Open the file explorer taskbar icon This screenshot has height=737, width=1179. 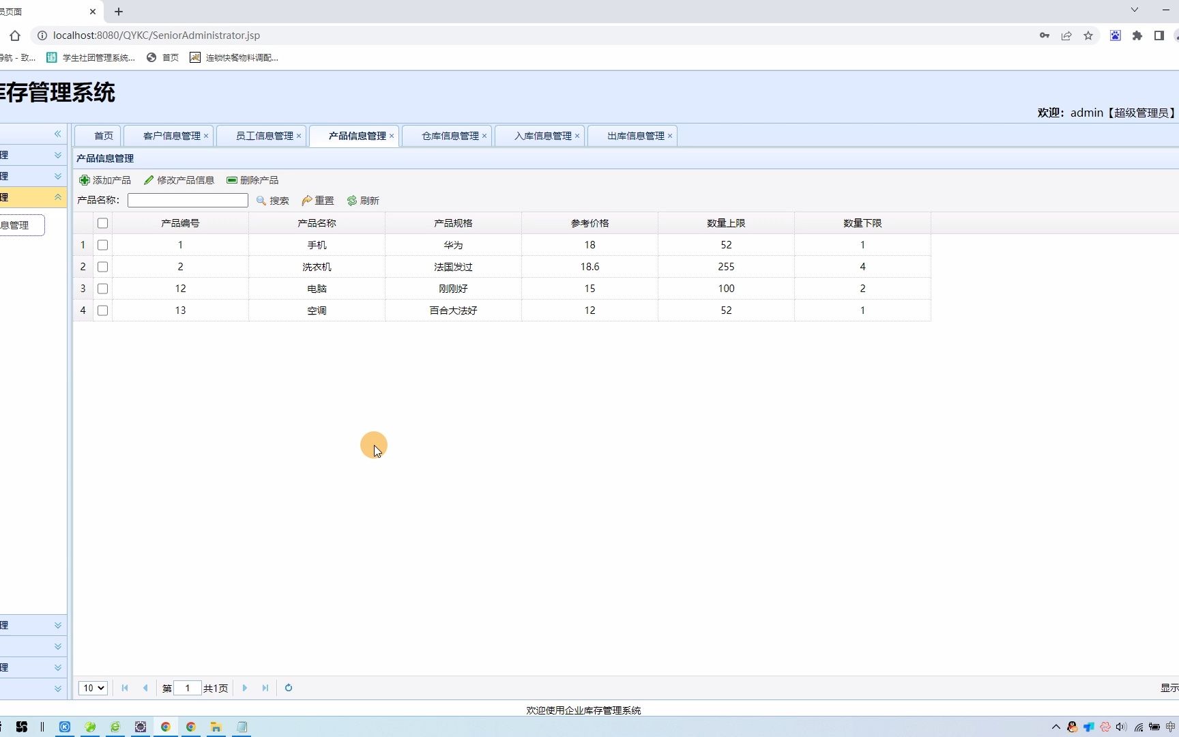coord(216,727)
